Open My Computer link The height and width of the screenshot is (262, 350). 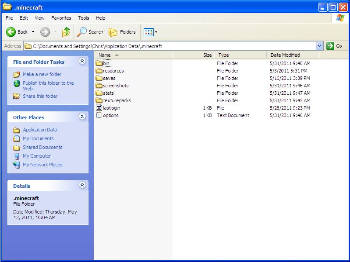37,156
